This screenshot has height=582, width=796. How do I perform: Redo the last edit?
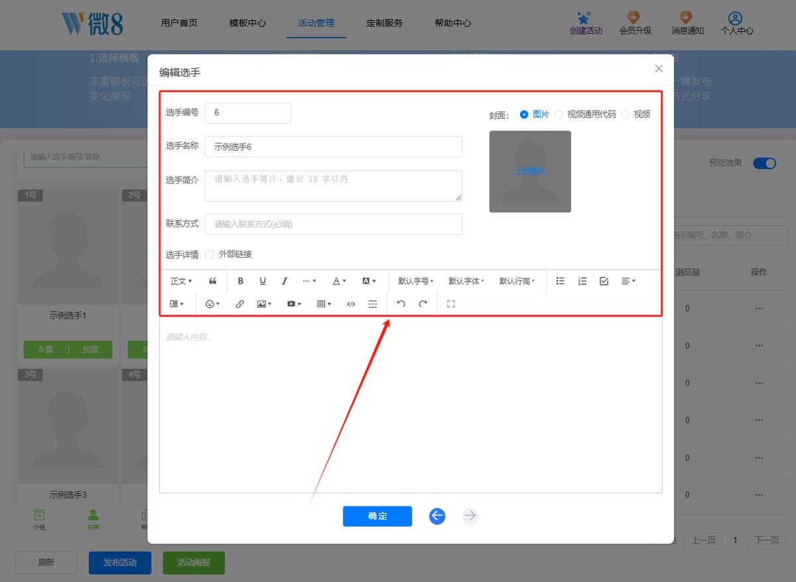click(x=423, y=304)
